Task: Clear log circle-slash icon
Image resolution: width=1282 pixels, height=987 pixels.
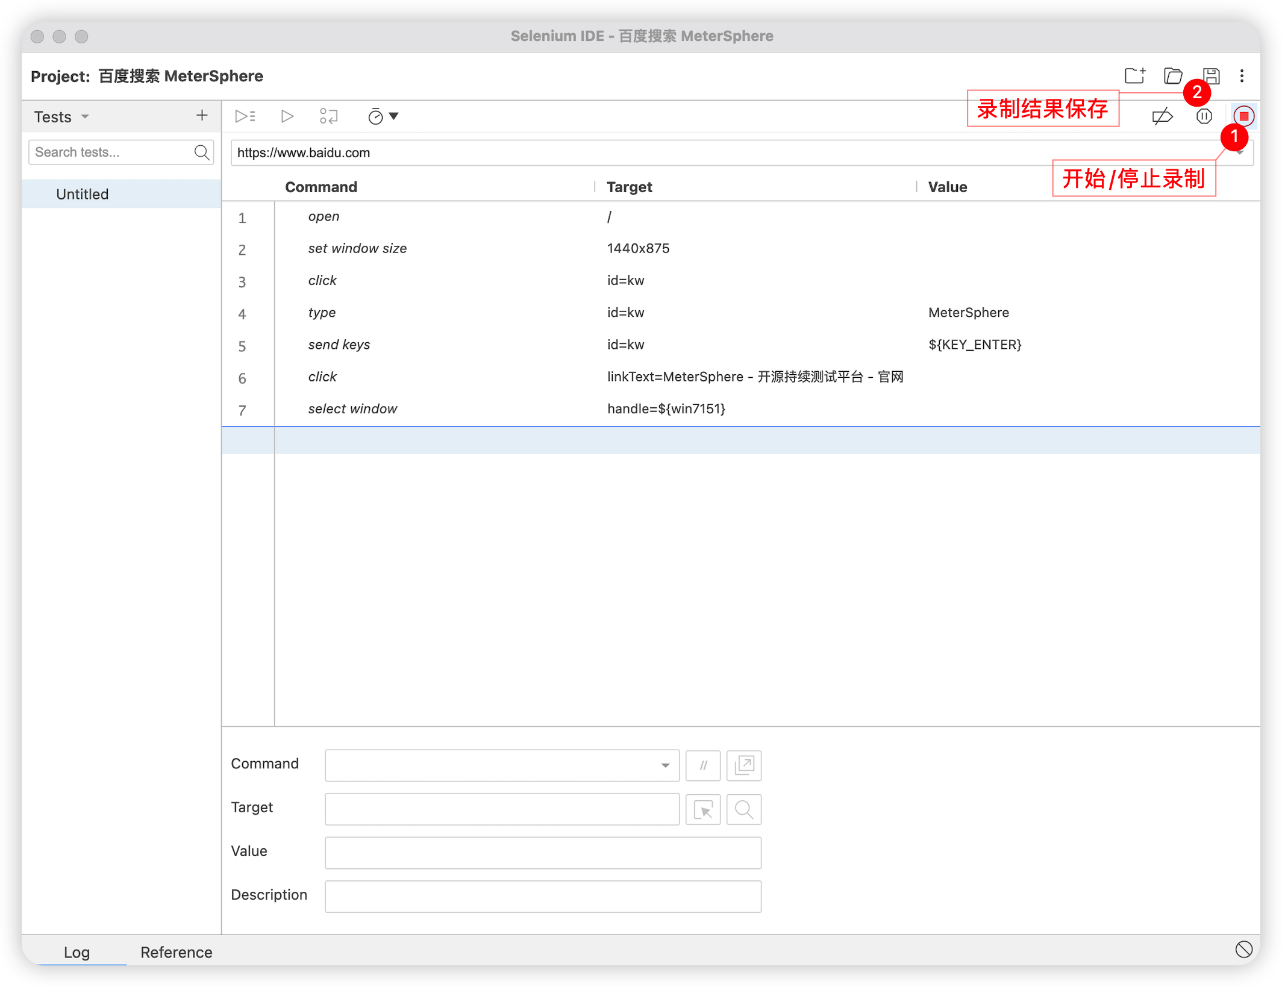Action: [x=1243, y=950]
